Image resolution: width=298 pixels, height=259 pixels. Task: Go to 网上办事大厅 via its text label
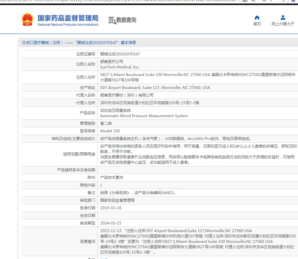click(283, 24)
